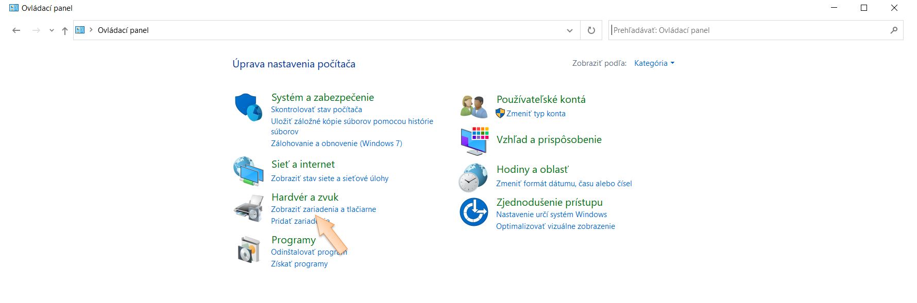
Task: Open the Zjednodušenie prístupu icon
Action: (x=473, y=211)
